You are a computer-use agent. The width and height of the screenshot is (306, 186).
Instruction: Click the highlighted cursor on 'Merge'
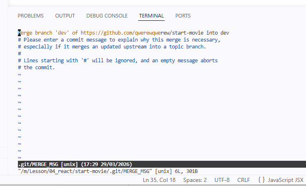pos(19,33)
